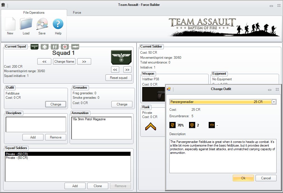Select the fish squad type icon
The height and width of the screenshot is (193, 283).
click(75, 47)
